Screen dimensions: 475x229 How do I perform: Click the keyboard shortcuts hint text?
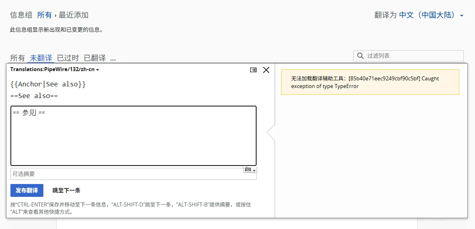[x=131, y=208]
